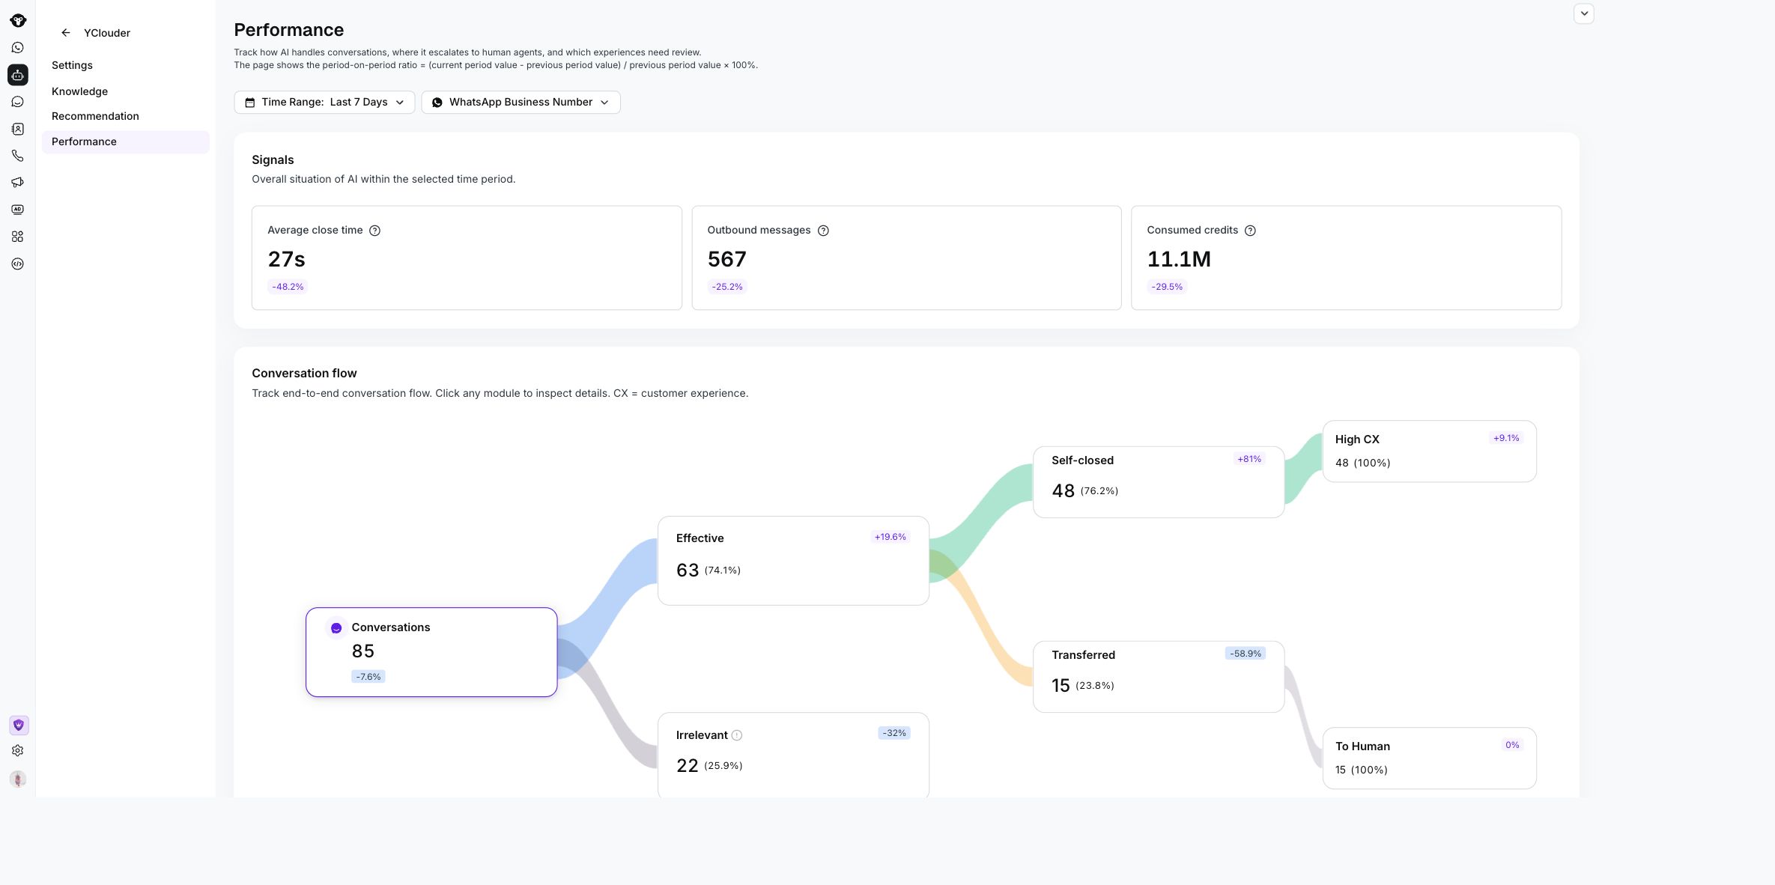Show help for Outbound messages
The image size is (1775, 885).
tap(823, 231)
